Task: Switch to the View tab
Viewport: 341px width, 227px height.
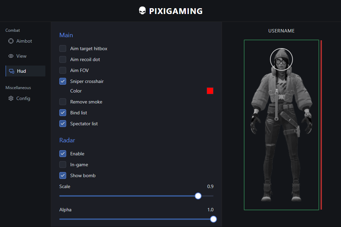Action: point(26,56)
